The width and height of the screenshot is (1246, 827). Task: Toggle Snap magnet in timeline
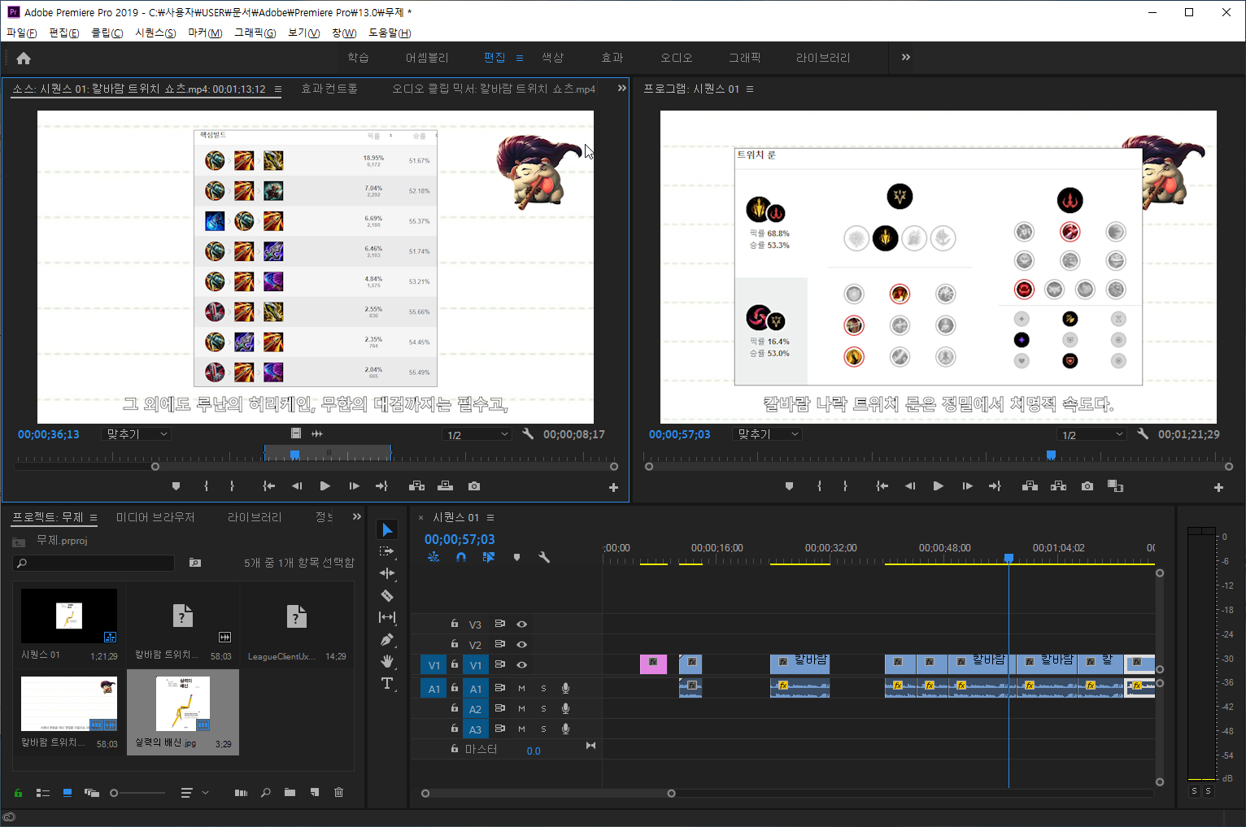pyautogui.click(x=461, y=557)
